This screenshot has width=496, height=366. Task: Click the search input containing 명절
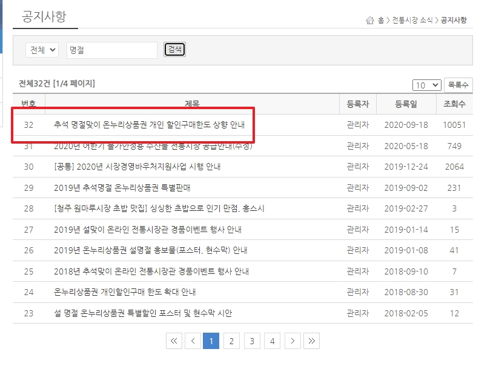pyautogui.click(x=111, y=50)
